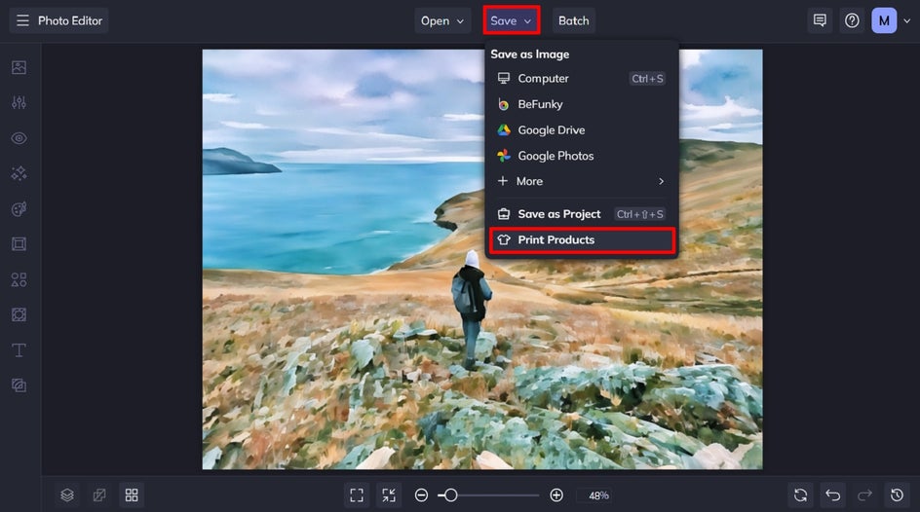This screenshot has width=920, height=512.
Task: Open the feedback chat icon
Action: (x=820, y=20)
